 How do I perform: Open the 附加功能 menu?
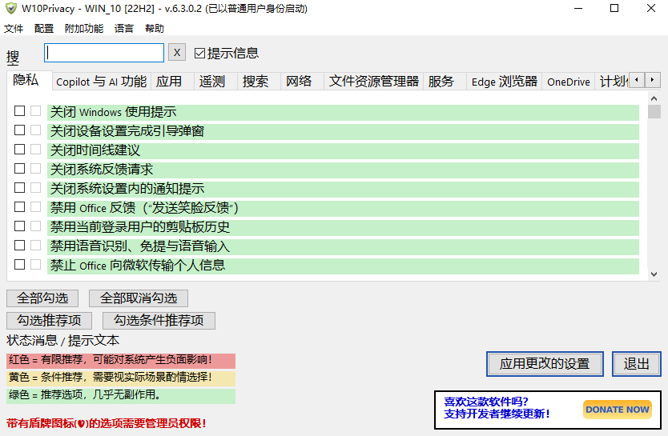84,29
